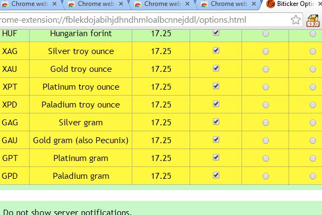Disable the GPT Platinum gram checkbox
This screenshot has height=215, width=322.
coord(216,158)
